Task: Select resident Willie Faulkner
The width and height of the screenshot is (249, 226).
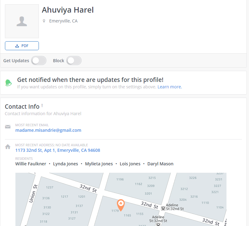Action: [31, 164]
